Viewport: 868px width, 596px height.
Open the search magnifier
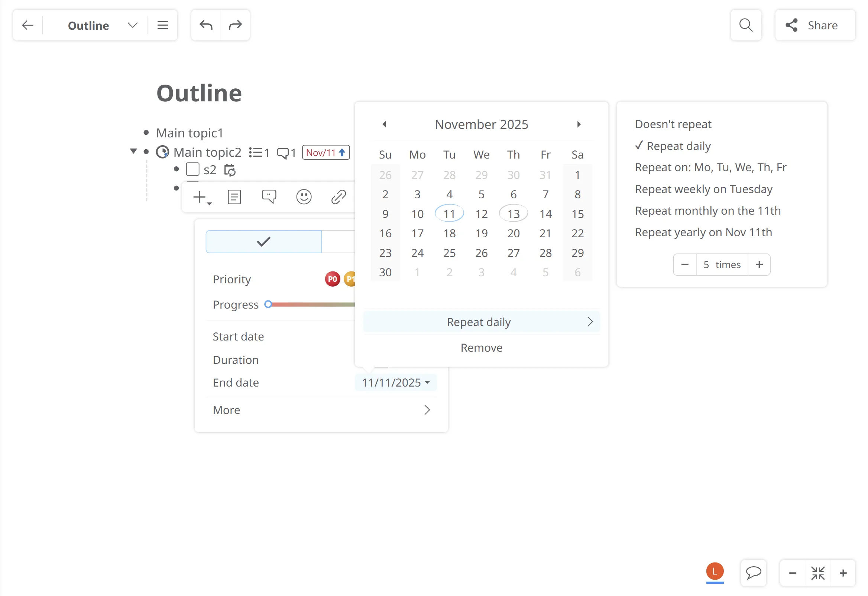tap(745, 25)
